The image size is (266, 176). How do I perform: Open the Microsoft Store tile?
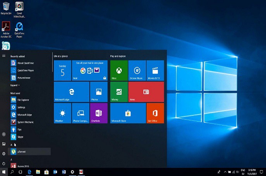click(128, 113)
